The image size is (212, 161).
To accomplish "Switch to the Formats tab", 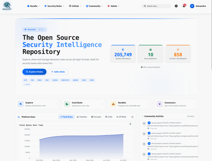I will tap(96, 117).
